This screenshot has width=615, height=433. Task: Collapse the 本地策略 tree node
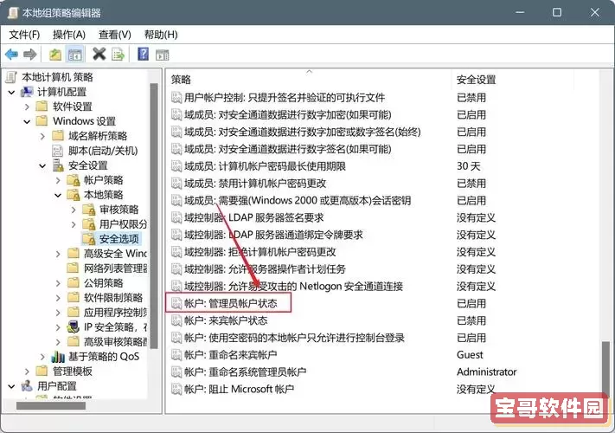pos(58,195)
